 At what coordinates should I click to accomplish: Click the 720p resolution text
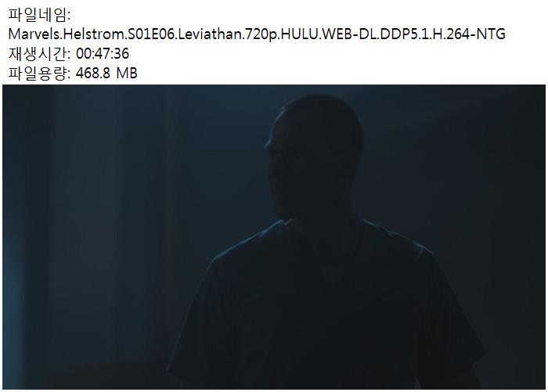[261, 34]
